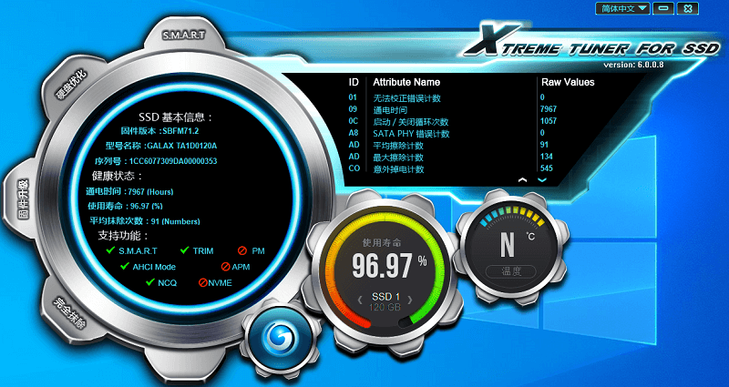Viewport: 729px width, 387px height.
Task: Click the serial number 1CC6077309DA00000353
Action: pyautogui.click(x=173, y=161)
